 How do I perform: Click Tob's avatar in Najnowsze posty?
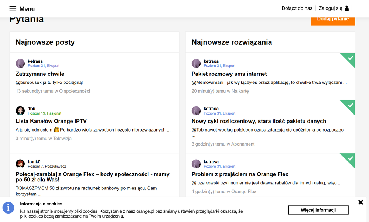tap(20, 111)
